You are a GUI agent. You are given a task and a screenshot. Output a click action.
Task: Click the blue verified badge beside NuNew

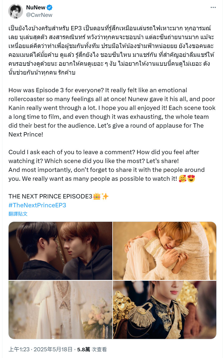[50, 8]
